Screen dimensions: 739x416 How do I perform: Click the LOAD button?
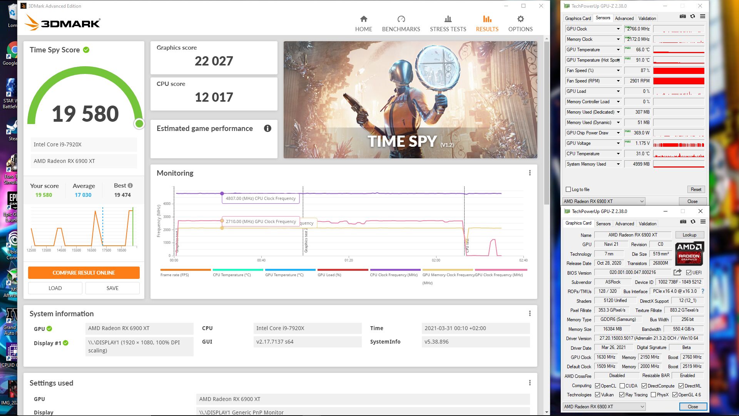coord(55,288)
